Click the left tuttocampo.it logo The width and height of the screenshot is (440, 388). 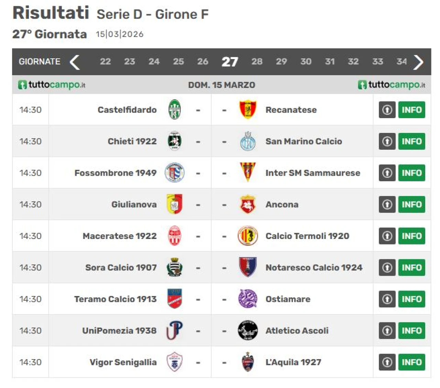[52, 85]
